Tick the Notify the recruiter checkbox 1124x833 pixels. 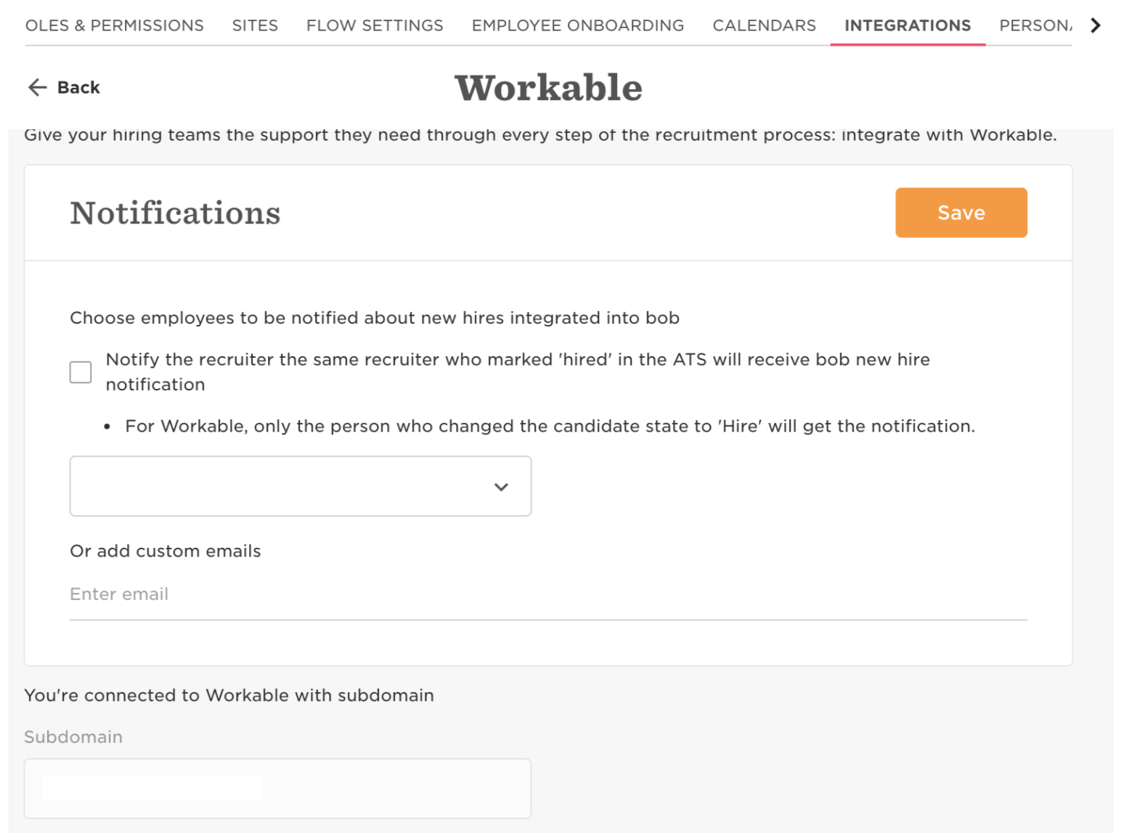pos(81,372)
